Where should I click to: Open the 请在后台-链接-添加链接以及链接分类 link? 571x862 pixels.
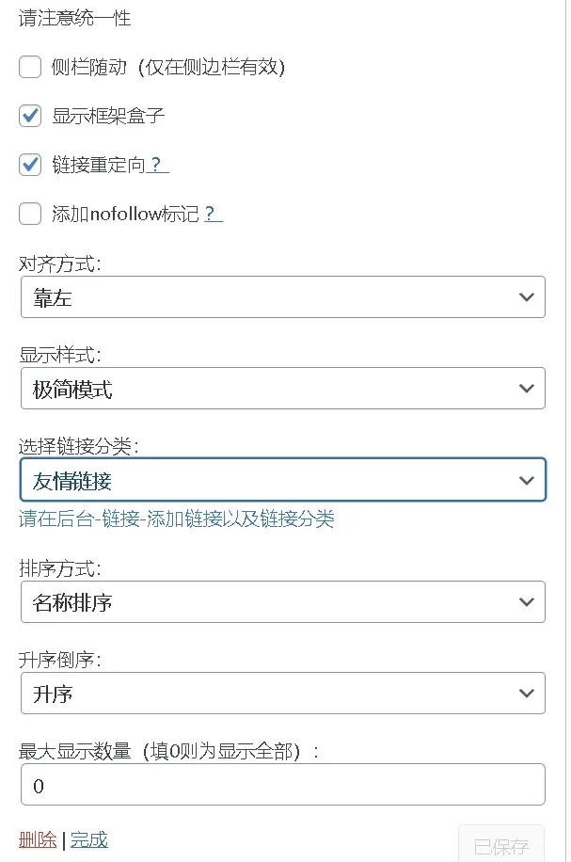click(178, 519)
